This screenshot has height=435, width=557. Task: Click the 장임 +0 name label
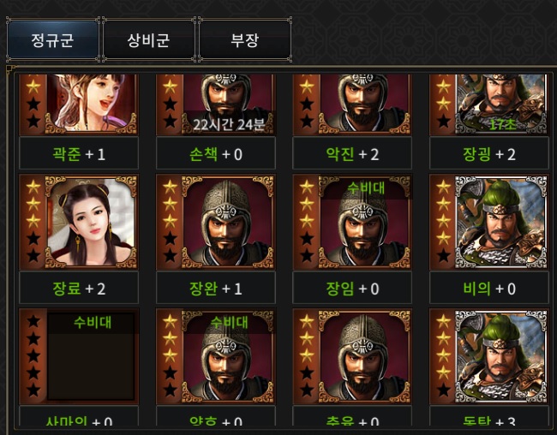(352, 289)
